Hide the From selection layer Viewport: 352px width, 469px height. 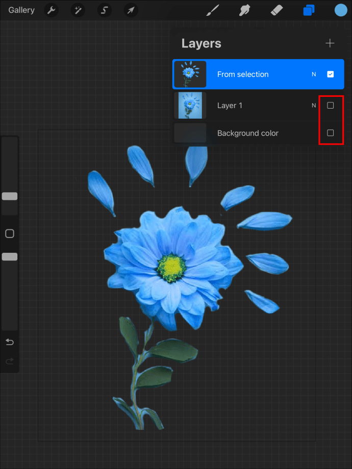coord(330,74)
